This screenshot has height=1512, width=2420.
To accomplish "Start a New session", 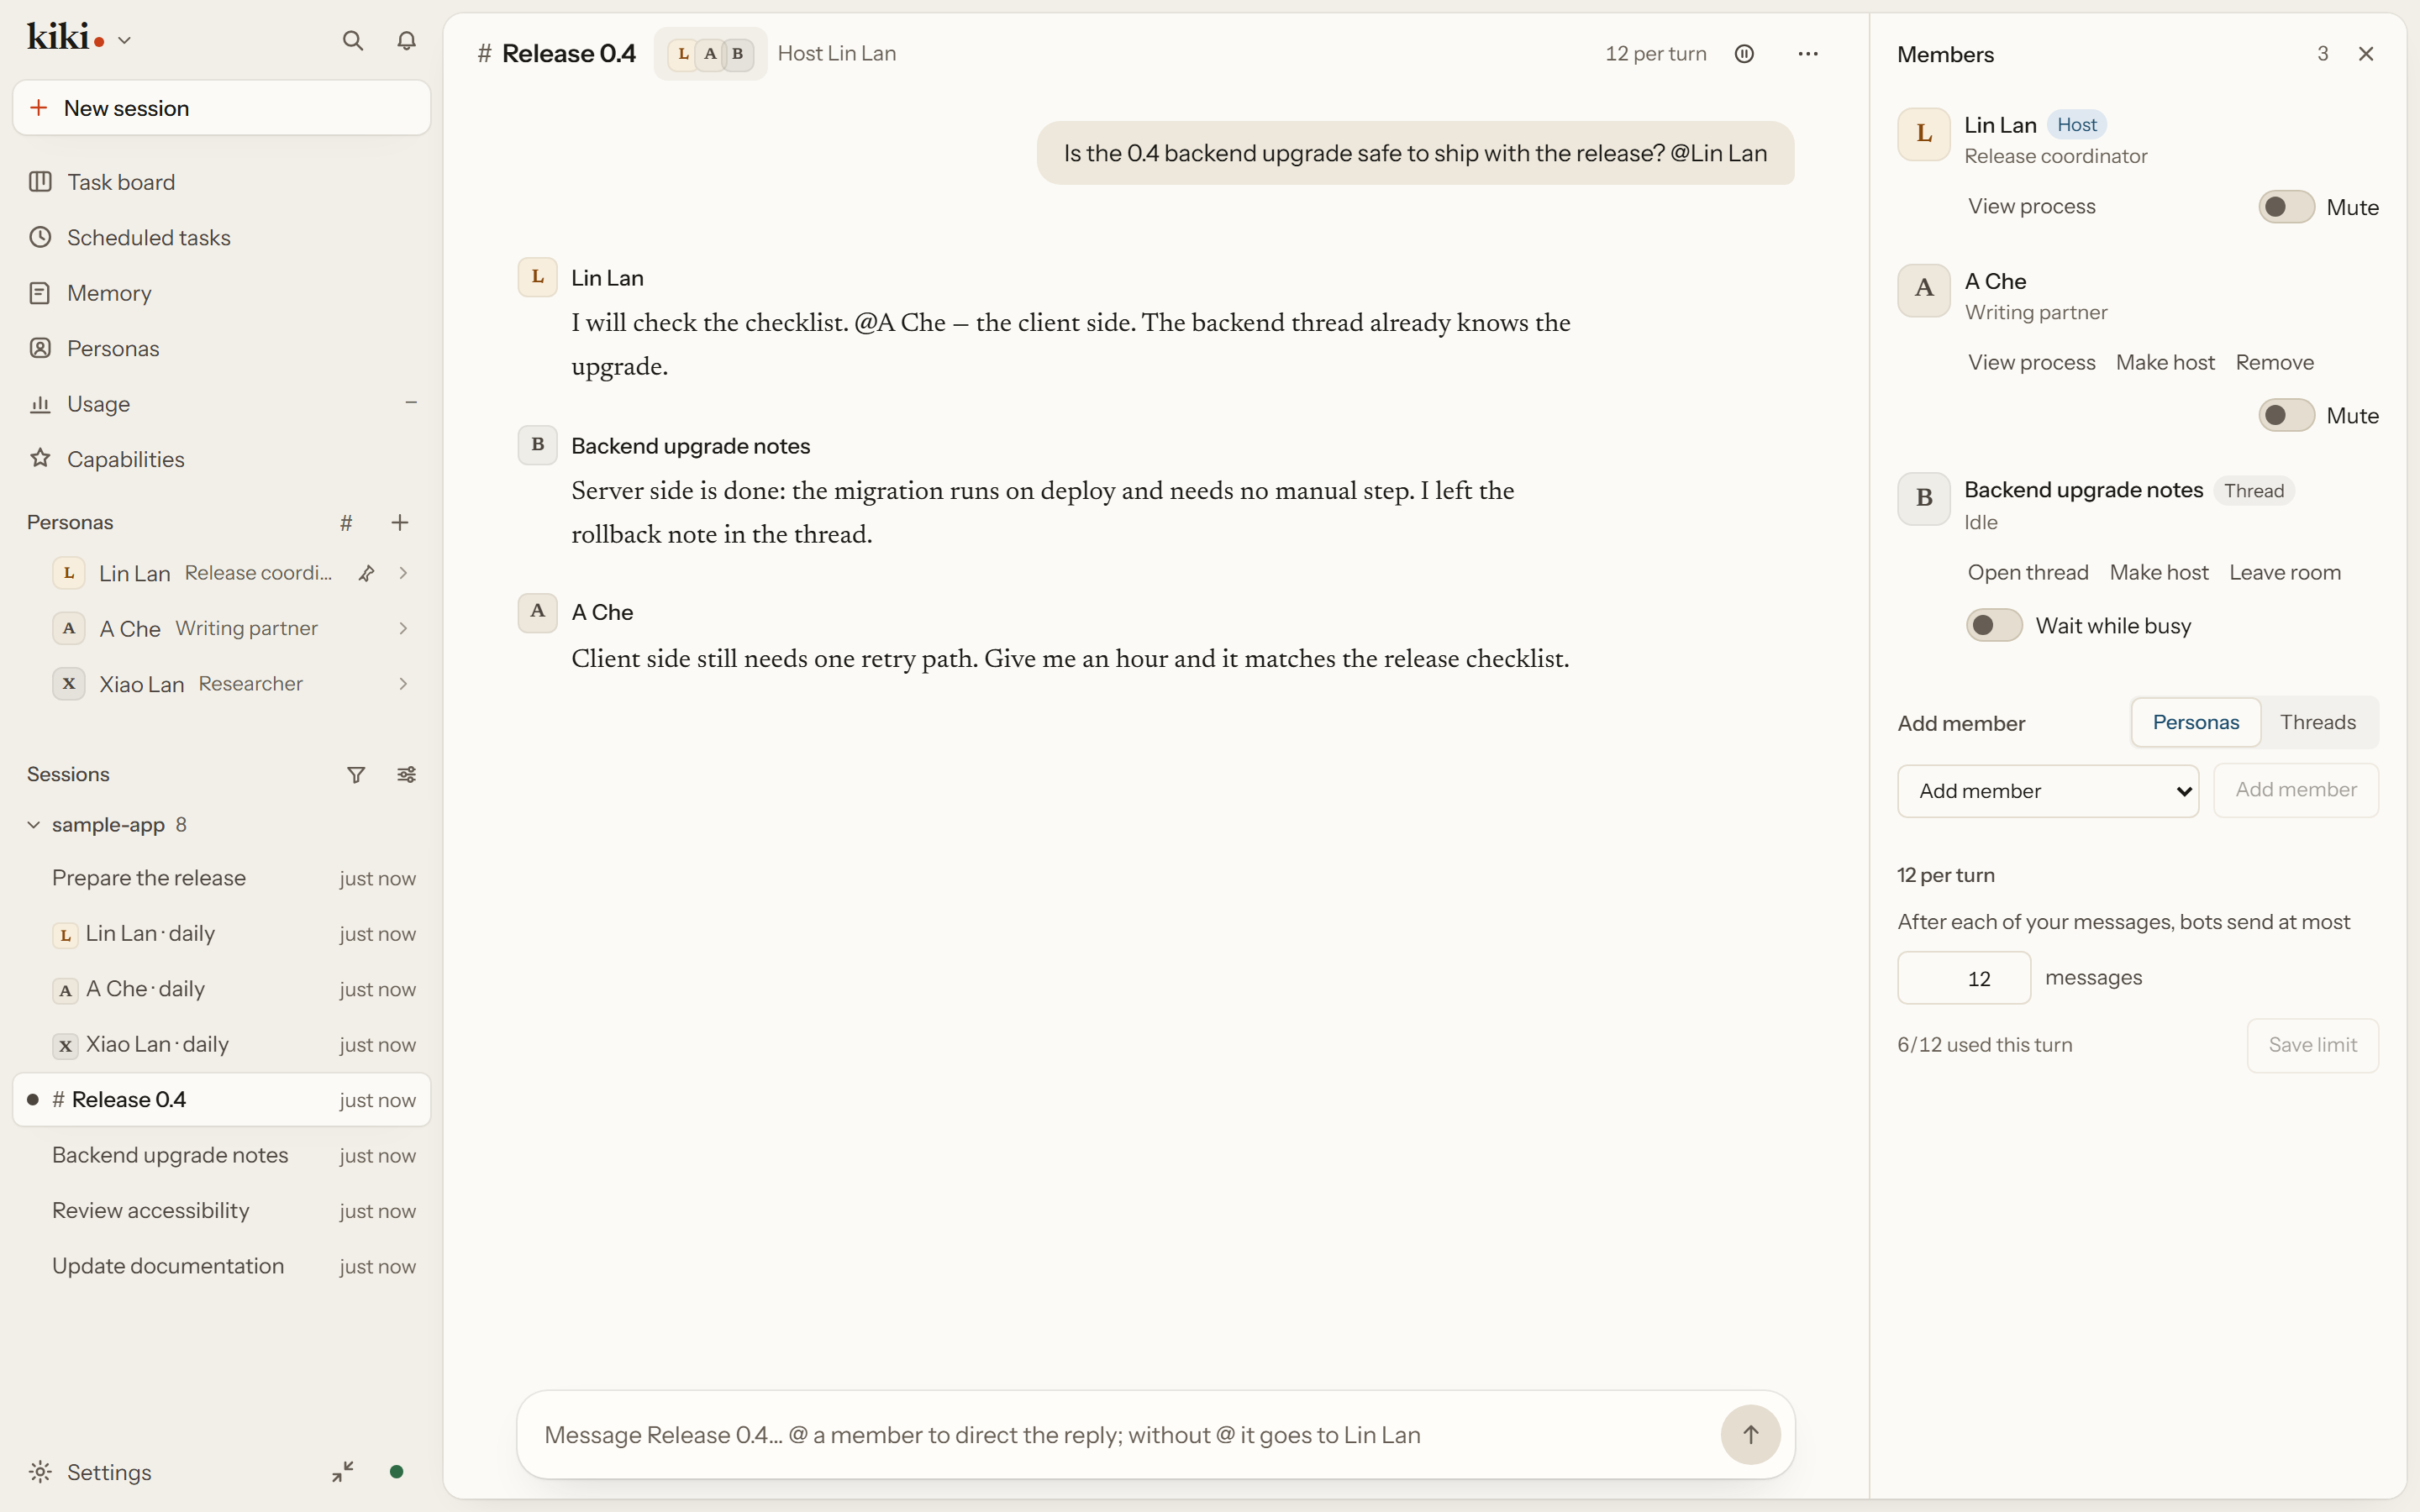I will coord(221,108).
